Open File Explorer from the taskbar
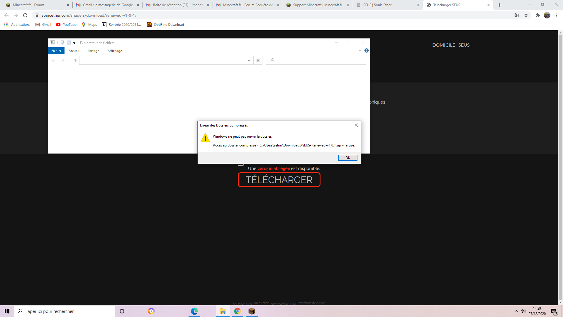Viewport: 563px width, 317px height. [223, 311]
